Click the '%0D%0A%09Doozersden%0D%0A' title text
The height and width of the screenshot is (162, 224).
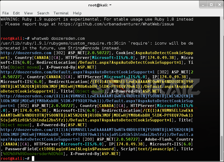click(33, 154)
